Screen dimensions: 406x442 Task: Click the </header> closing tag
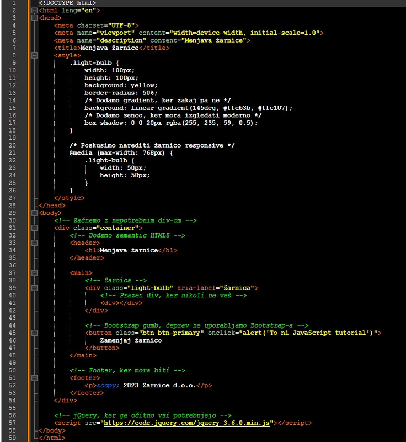pyautogui.click(x=87, y=258)
